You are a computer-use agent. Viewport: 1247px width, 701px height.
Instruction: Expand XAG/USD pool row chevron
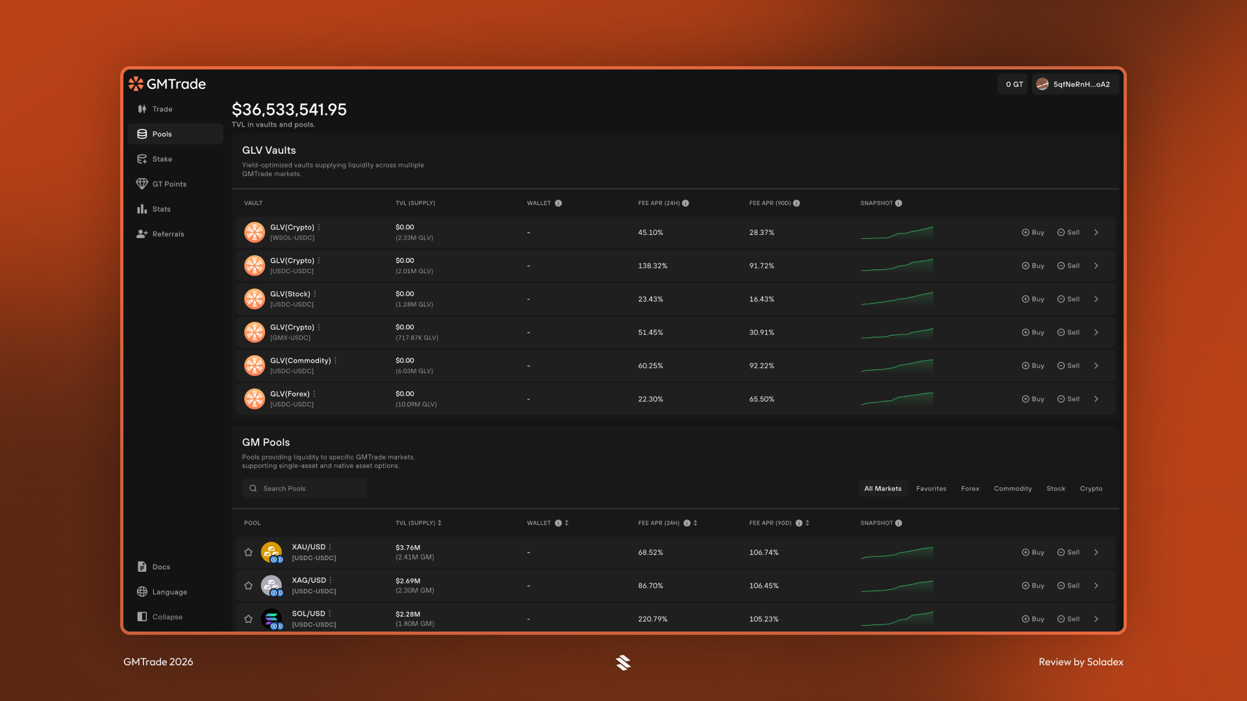(1096, 585)
